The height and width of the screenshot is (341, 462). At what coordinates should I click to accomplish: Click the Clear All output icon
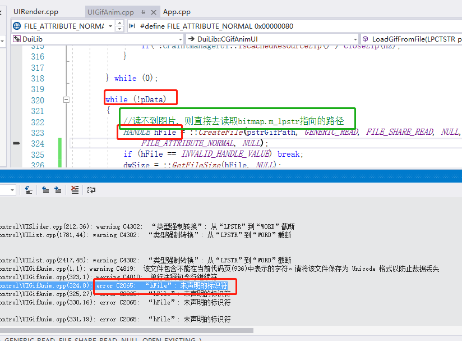75,190
